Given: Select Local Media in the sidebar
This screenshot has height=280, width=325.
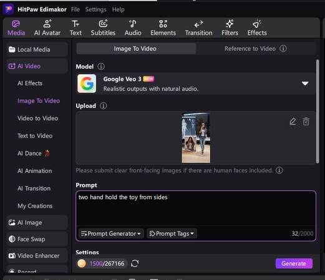Looking at the screenshot, I should tap(37, 50).
